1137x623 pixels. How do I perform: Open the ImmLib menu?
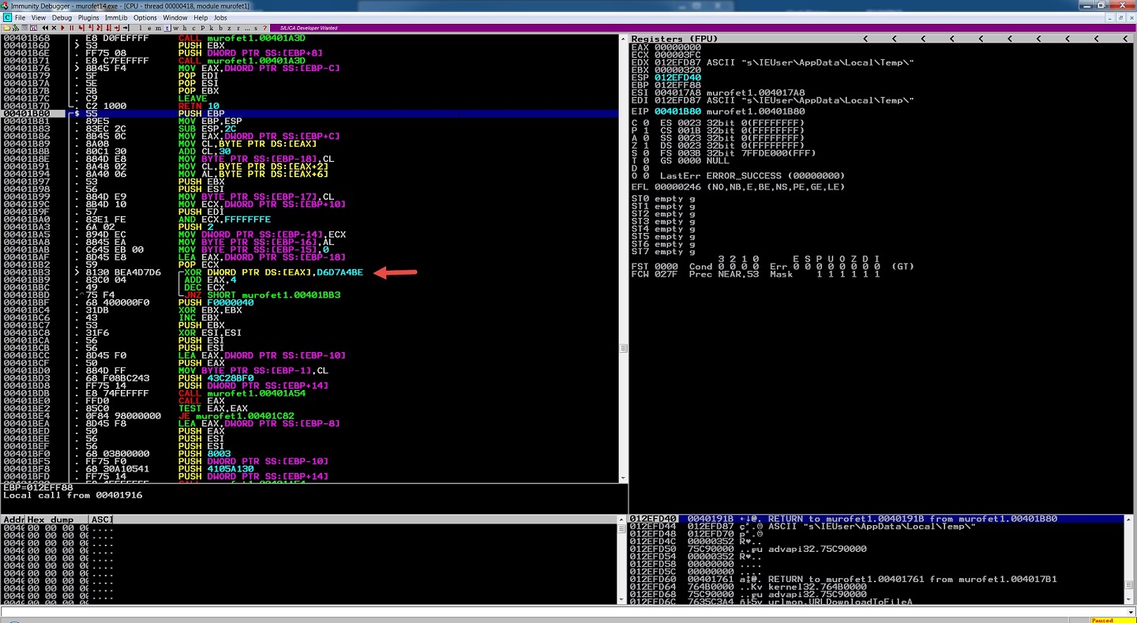tap(117, 17)
